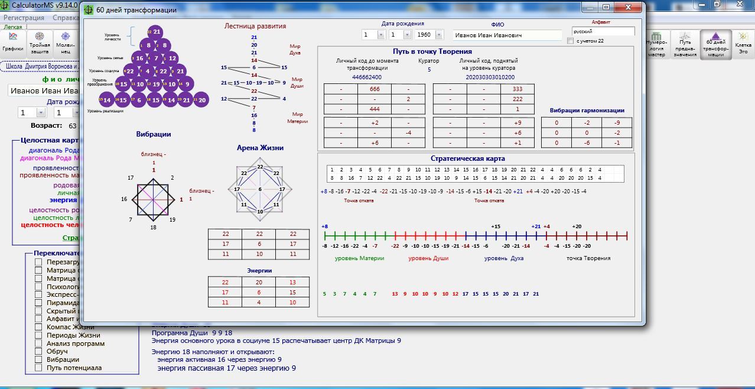The height and width of the screenshot is (389, 755).
Task: Click the Мир Материи label
Action: click(299, 117)
